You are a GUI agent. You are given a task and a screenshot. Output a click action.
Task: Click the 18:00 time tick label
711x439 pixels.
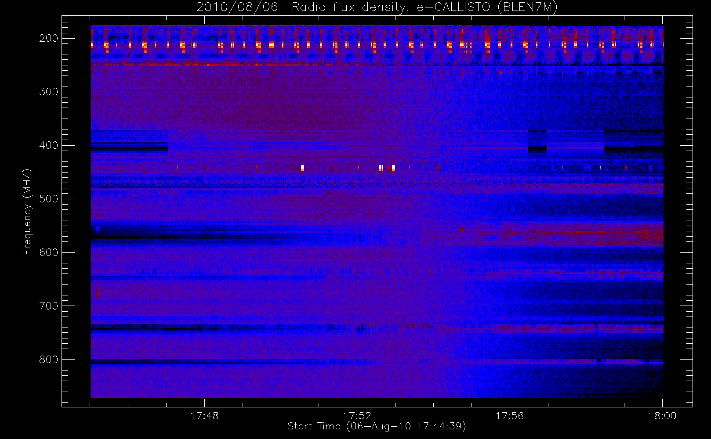pyautogui.click(x=663, y=416)
